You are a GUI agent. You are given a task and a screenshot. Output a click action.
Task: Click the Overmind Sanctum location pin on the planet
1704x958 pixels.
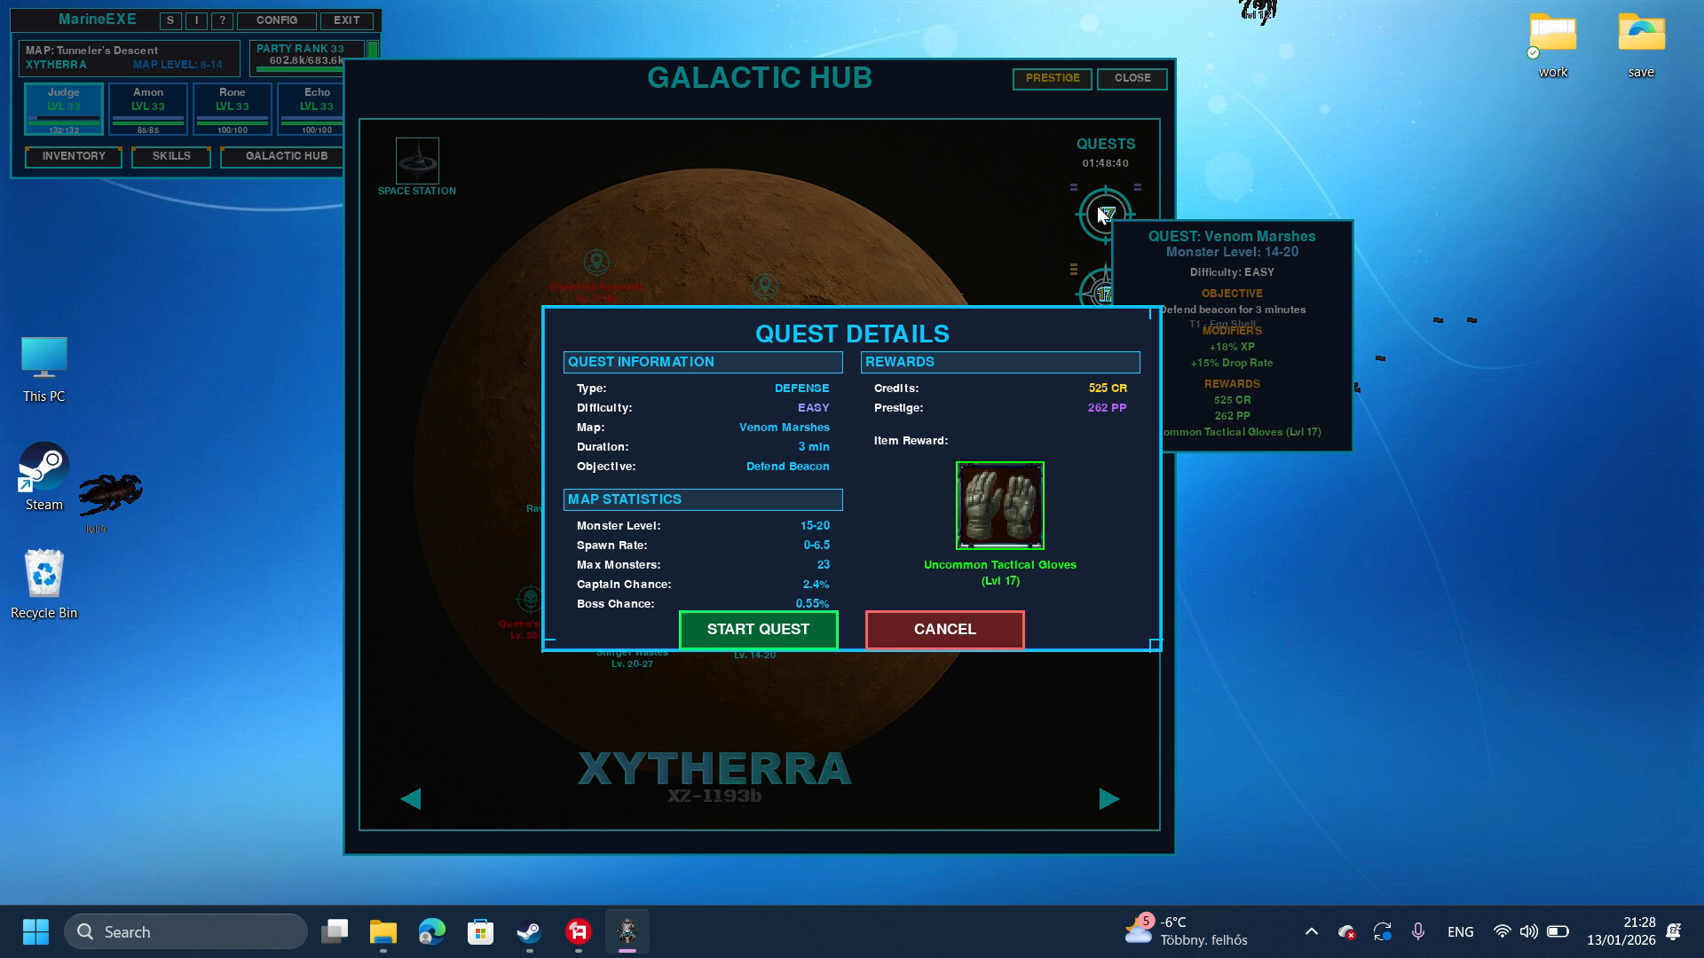[596, 263]
